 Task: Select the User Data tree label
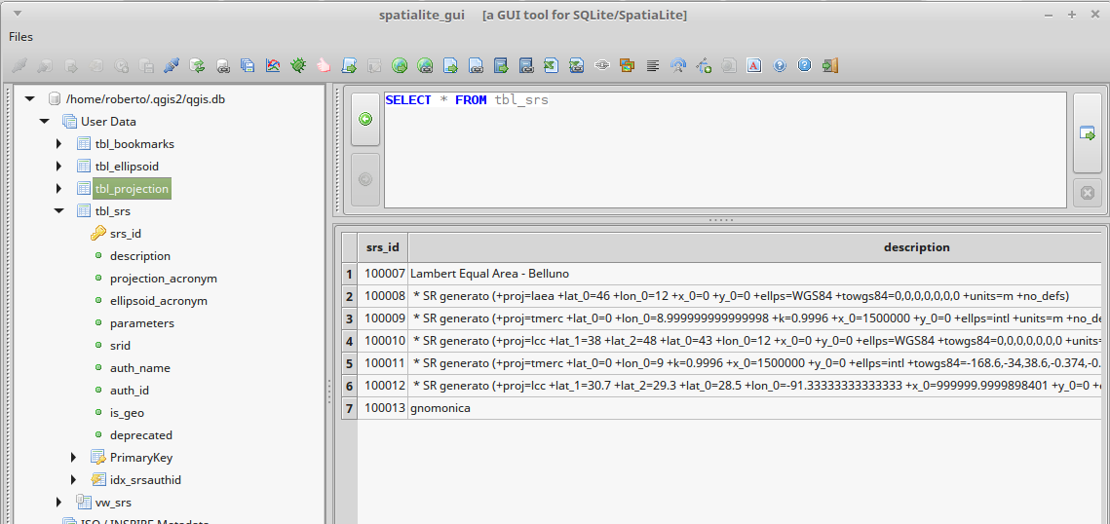coord(108,122)
